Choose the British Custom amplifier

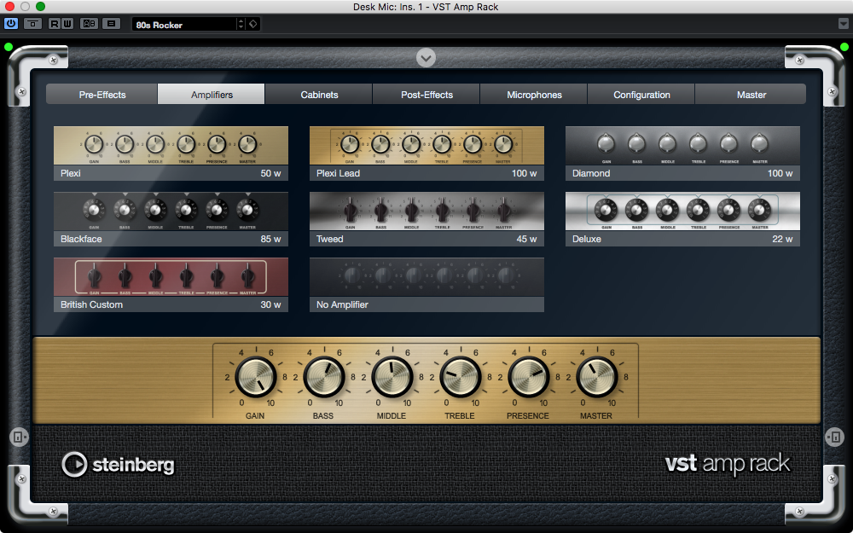(171, 284)
